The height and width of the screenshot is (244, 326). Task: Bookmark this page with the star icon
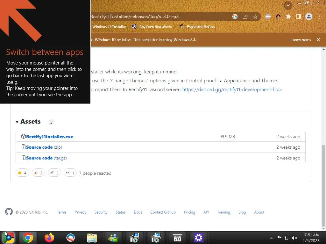click(x=255, y=17)
